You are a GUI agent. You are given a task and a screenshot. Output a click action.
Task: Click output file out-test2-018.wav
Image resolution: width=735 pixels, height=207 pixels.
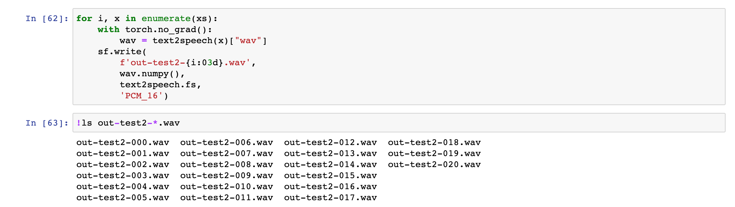[434, 142]
